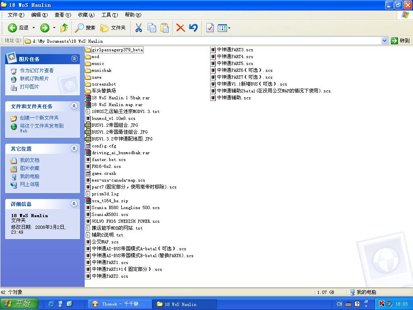Click the Back (后退) navigation button
413x310 pixels.
click(x=18, y=28)
